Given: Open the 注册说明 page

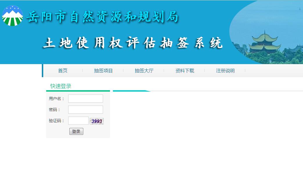Looking at the screenshot, I should pyautogui.click(x=225, y=71).
